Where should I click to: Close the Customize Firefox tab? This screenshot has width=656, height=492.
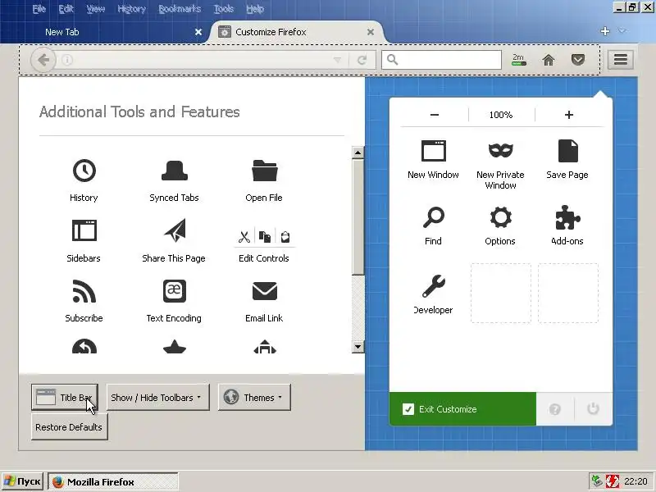click(371, 32)
